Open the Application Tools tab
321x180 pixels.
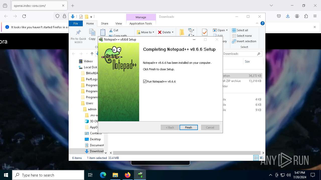tap(141, 23)
